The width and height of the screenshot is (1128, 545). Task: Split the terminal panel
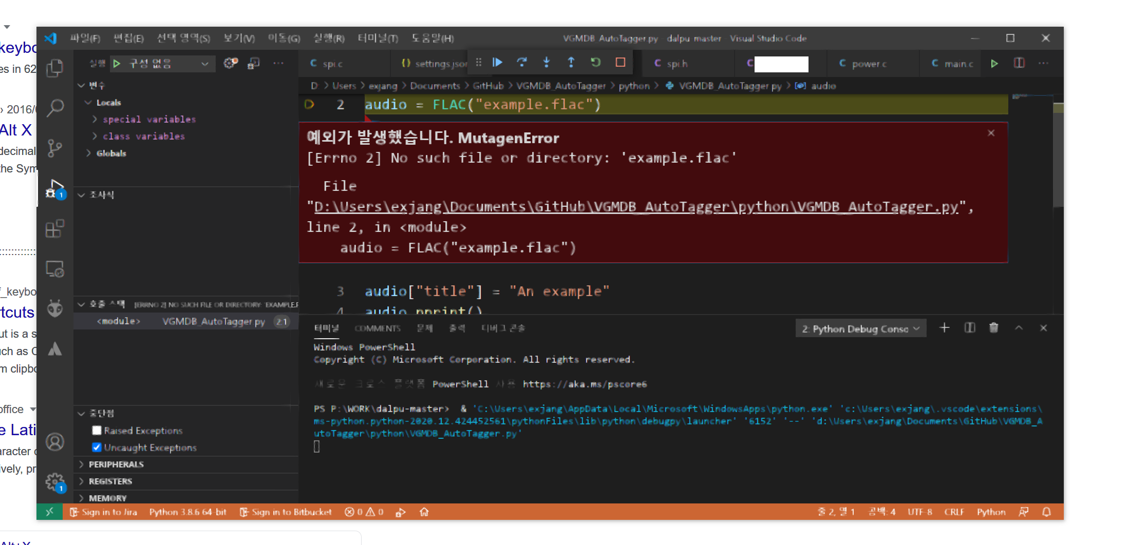(x=969, y=328)
